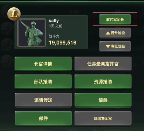
Task: Open 长官详情 commander details
Action: pyautogui.click(x=43, y=64)
